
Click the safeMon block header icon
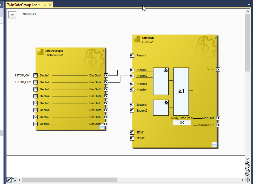137,39
